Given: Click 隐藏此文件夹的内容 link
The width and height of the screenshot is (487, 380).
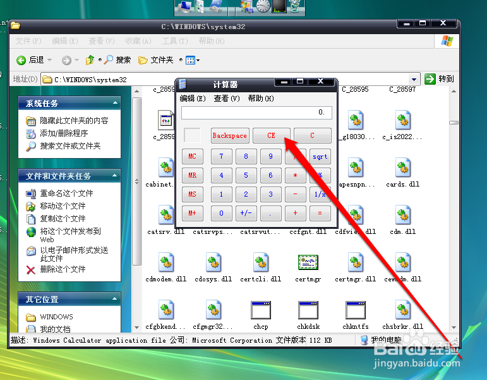Looking at the screenshot, I should pos(74,121).
